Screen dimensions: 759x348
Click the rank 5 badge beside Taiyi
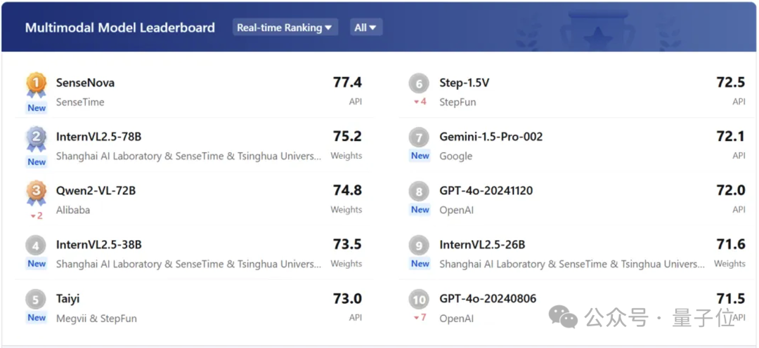37,300
